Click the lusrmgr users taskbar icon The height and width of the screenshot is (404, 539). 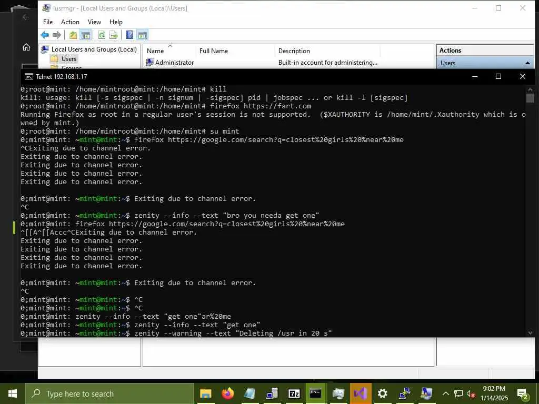tap(426, 393)
